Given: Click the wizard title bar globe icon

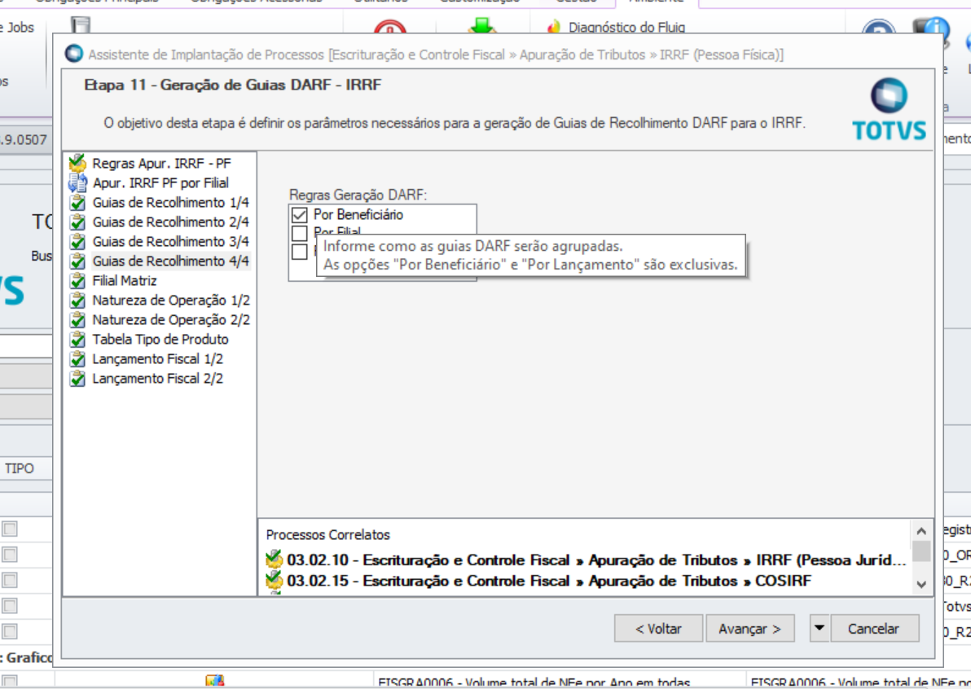Looking at the screenshot, I should pyautogui.click(x=73, y=54).
